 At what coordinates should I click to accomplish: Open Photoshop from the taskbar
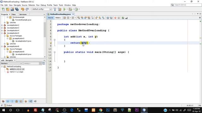pyautogui.click(x=108, y=110)
